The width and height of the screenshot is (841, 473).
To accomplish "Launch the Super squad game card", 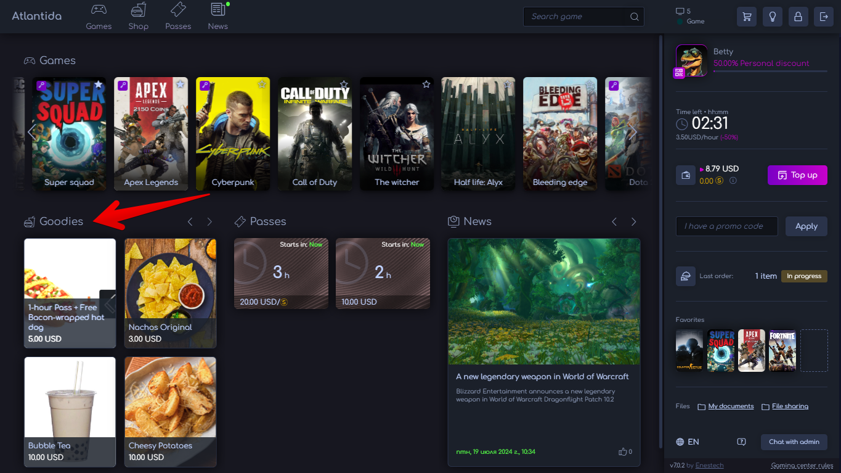I will coord(69,134).
